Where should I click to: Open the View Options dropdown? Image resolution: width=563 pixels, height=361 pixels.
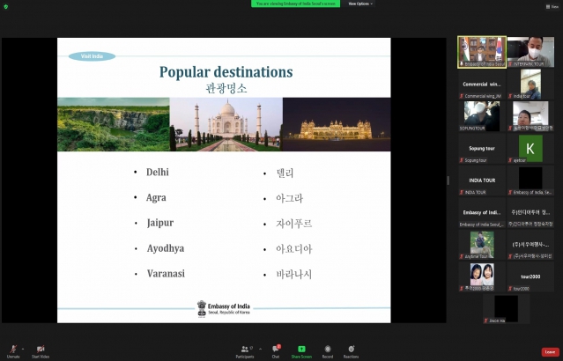[x=359, y=4]
